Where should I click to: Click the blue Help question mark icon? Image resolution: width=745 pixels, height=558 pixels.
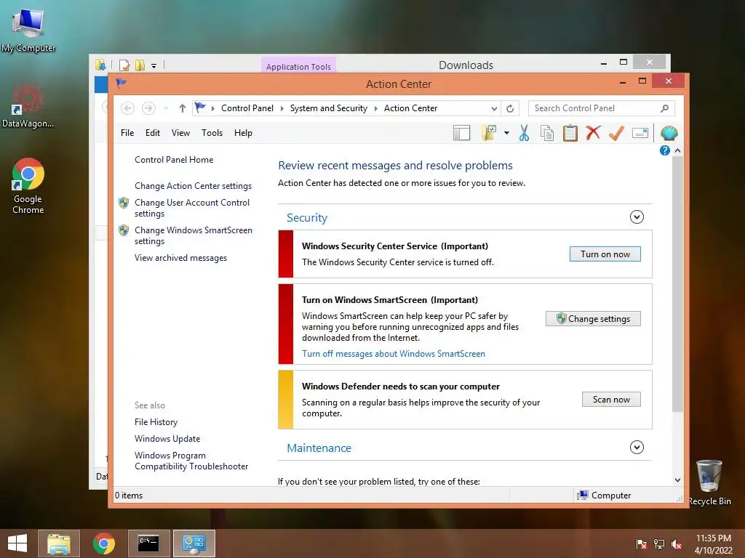click(665, 150)
